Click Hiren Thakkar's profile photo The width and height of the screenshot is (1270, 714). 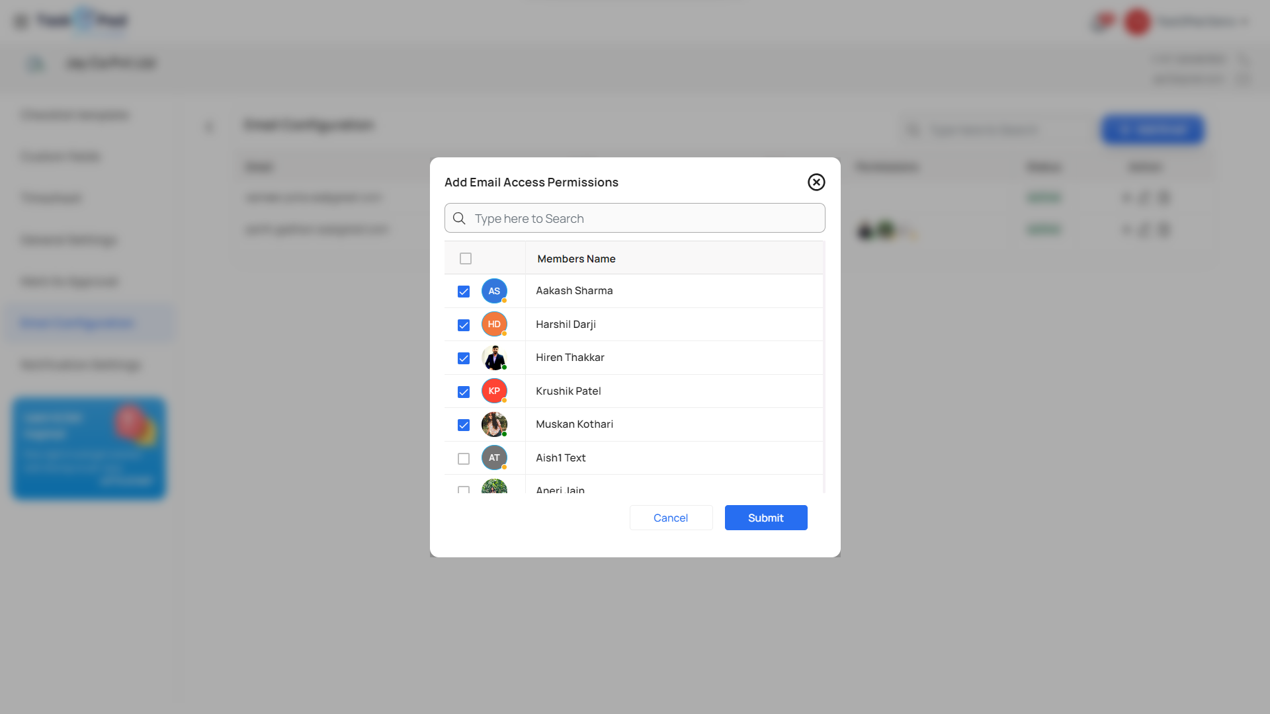tap(494, 358)
